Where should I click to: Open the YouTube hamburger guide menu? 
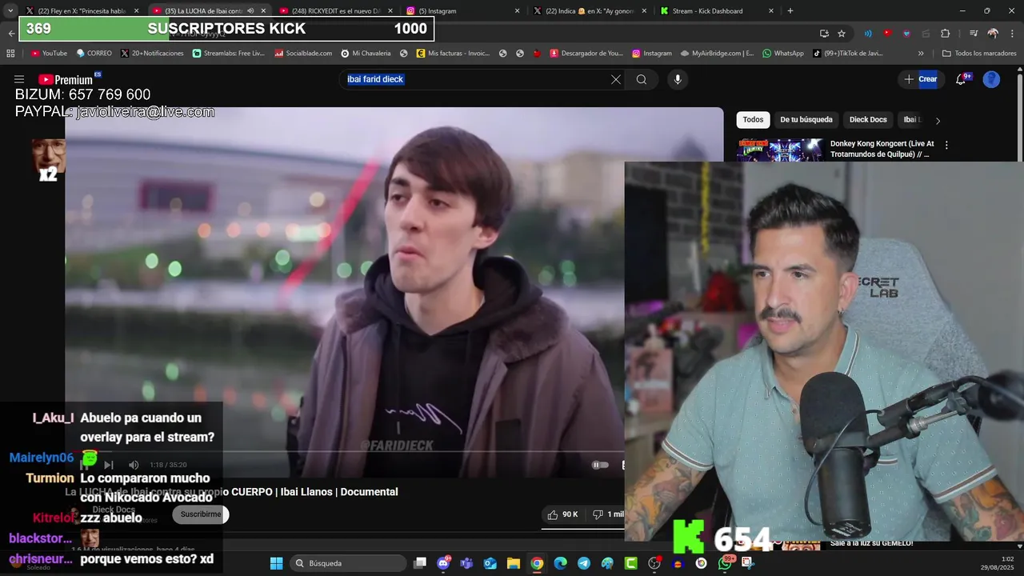point(19,79)
